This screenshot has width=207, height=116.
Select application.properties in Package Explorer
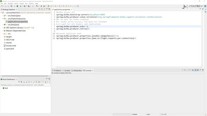18,22
